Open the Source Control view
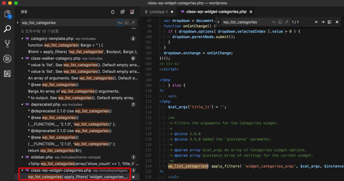 click(7, 44)
